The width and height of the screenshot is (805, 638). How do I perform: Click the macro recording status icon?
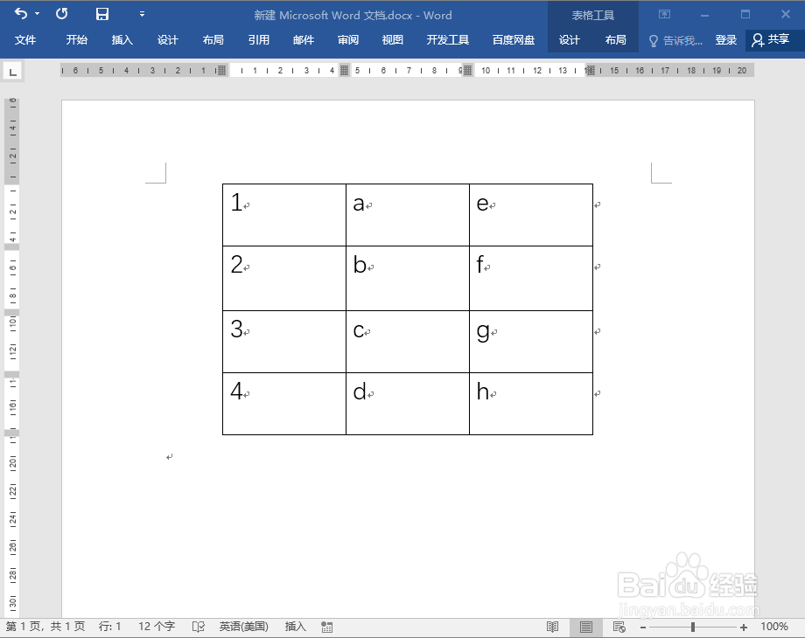tap(327, 627)
